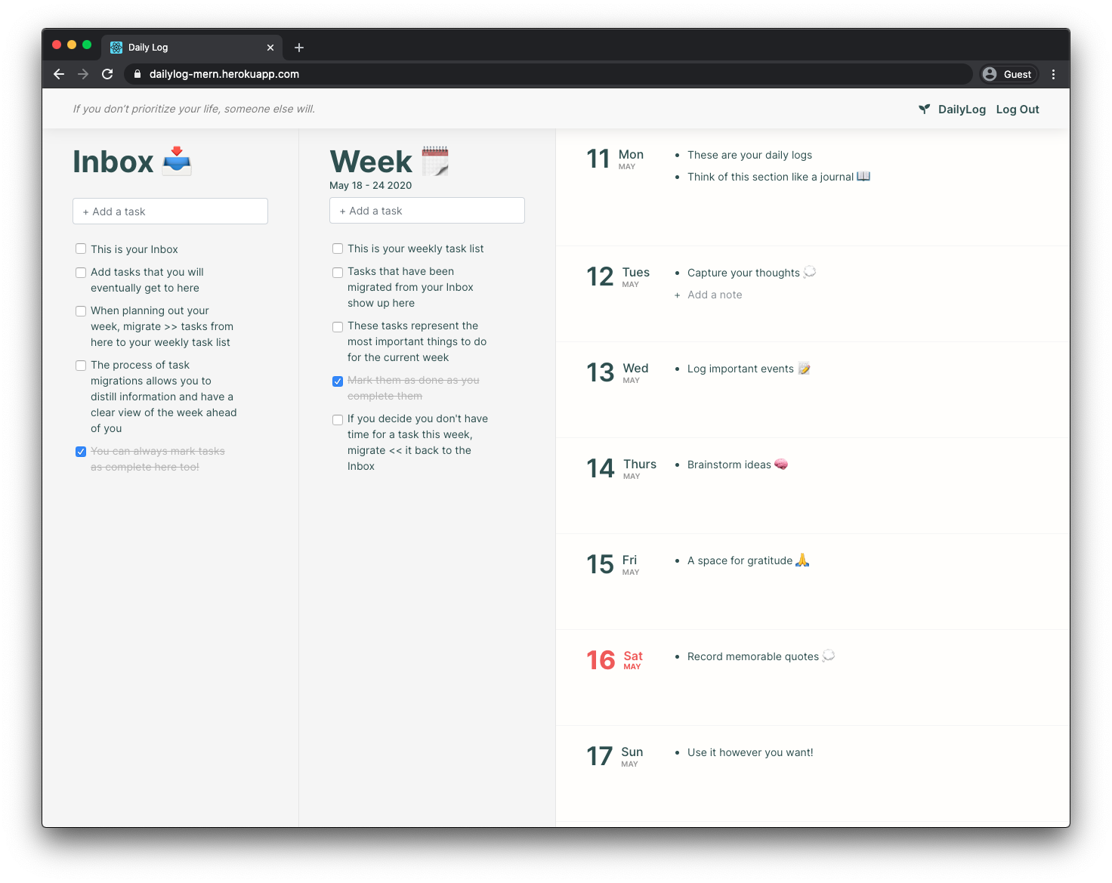Screen dimensions: 1112x883
Task: Click the Inbox 'Add a task' field
Action: (170, 211)
